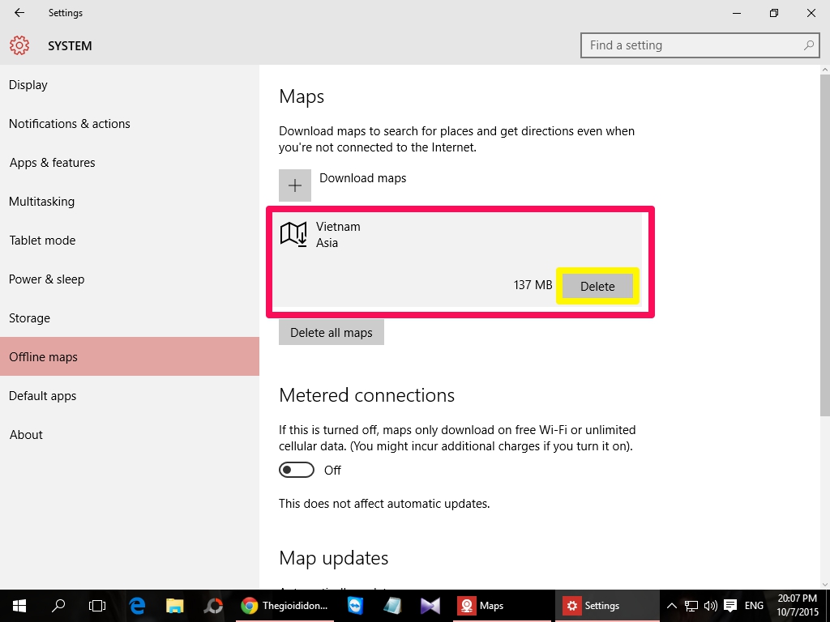Screen dimensions: 830x622
Task: Click 'This does not affect automatic updates.' text
Action: pyautogui.click(x=384, y=504)
